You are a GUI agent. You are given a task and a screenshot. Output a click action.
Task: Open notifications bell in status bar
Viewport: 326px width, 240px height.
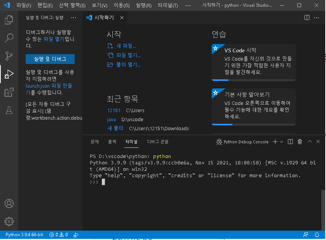tap(317, 235)
